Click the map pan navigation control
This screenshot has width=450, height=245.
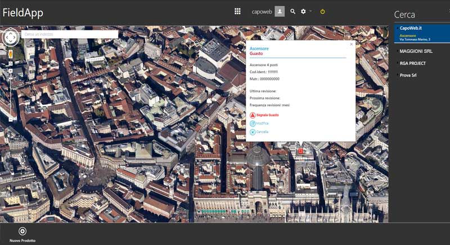[x=11, y=38]
